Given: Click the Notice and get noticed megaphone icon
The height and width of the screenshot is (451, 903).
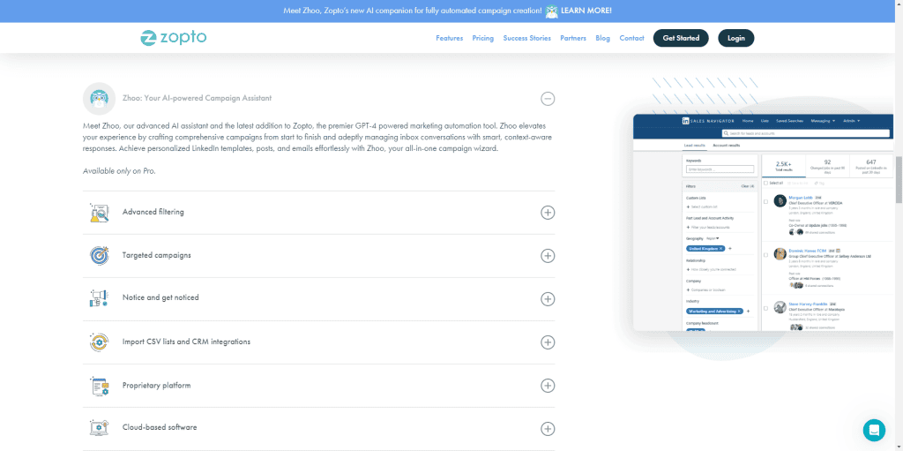Looking at the screenshot, I should pyautogui.click(x=99, y=298).
